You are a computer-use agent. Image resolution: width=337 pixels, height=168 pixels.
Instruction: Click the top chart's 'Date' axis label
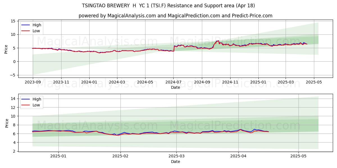176,87
